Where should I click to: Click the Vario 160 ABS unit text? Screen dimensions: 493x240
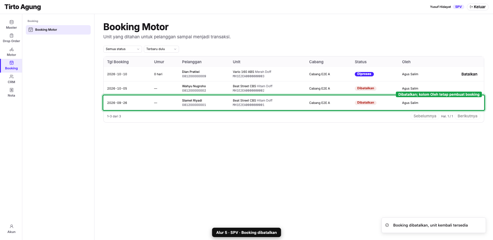(x=243, y=72)
